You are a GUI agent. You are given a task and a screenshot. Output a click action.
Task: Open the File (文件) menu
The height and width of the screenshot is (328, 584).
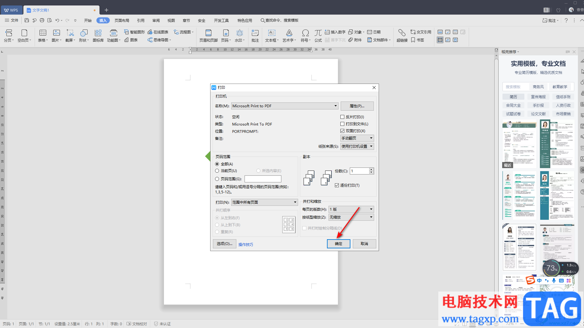[12, 20]
